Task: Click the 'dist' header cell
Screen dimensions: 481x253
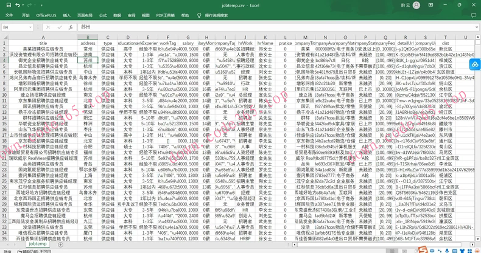Action: point(446,43)
